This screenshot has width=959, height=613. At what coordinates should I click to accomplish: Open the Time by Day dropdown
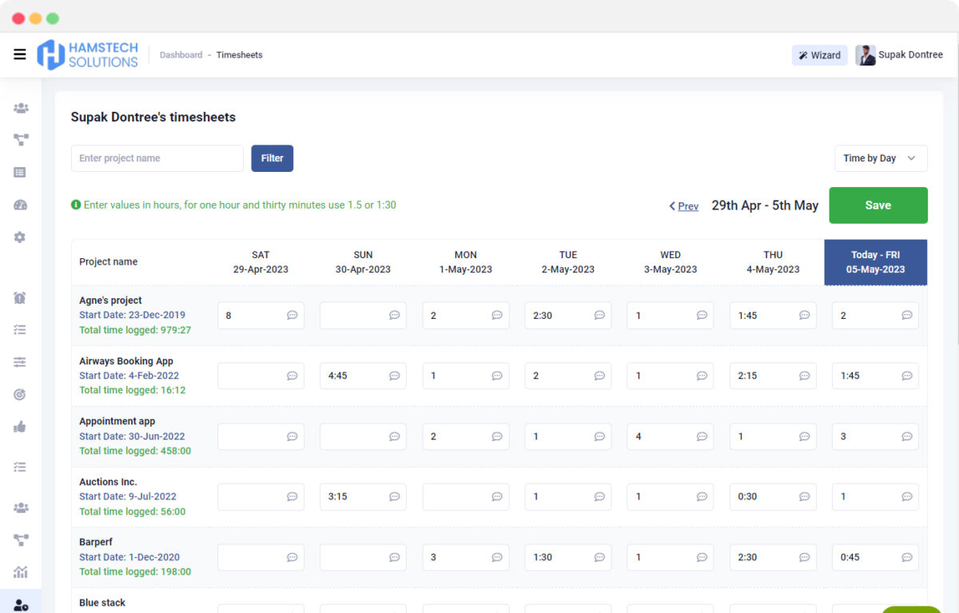pos(881,158)
